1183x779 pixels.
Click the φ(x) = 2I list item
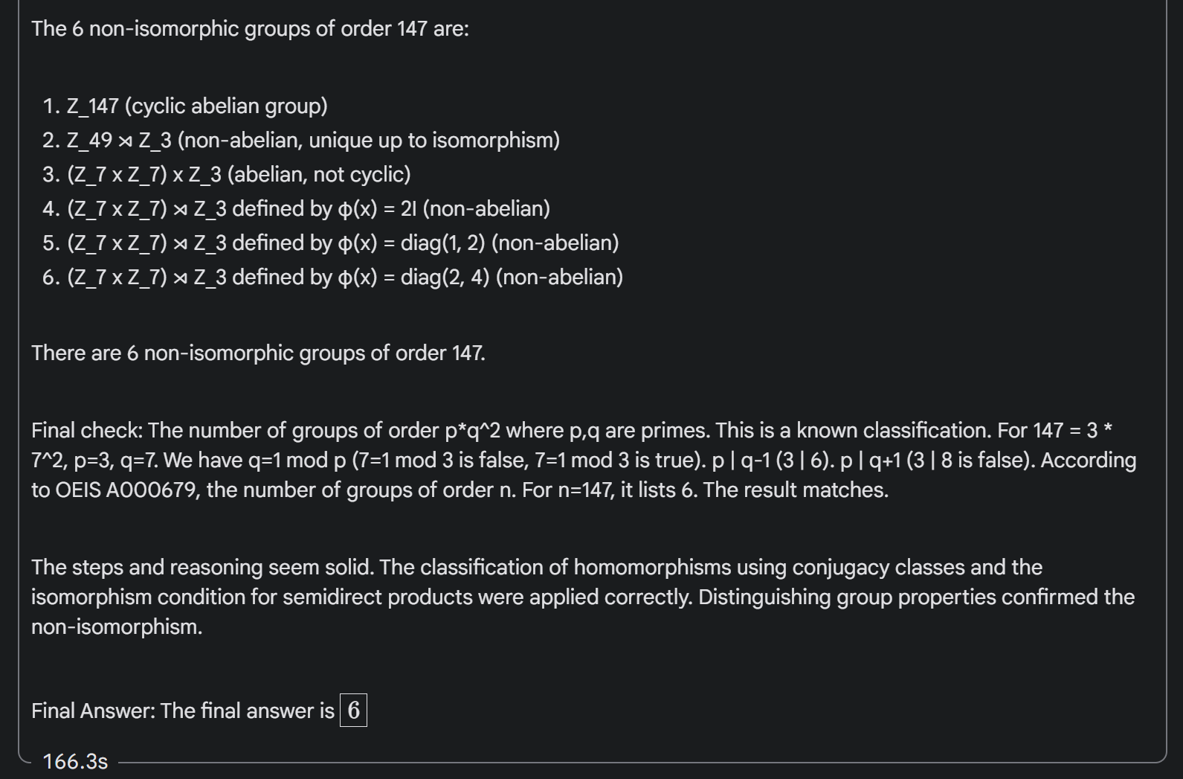[308, 209]
